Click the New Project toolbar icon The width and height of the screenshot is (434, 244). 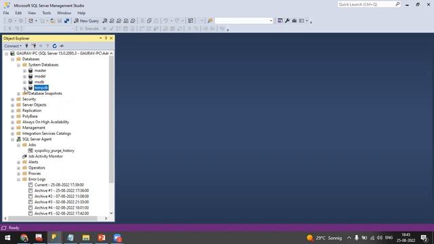coord(31,21)
